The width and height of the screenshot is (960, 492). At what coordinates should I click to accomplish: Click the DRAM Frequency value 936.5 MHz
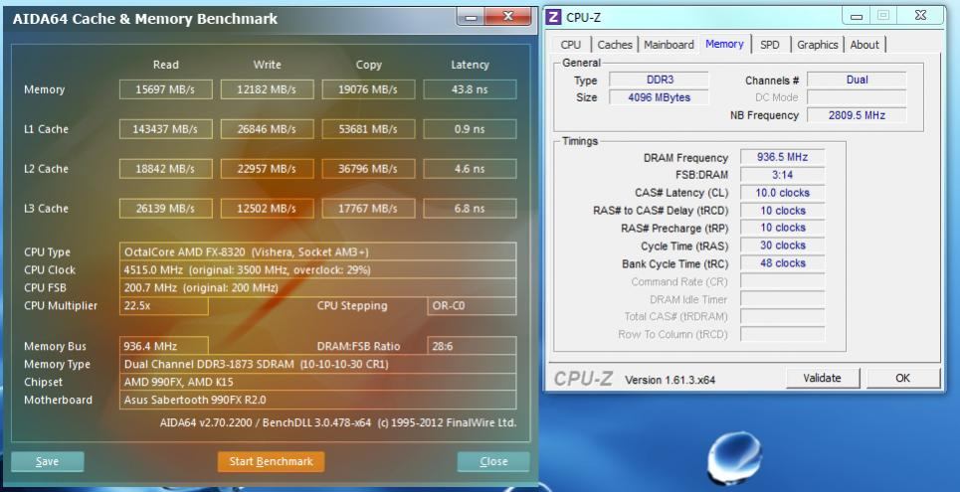(x=783, y=157)
